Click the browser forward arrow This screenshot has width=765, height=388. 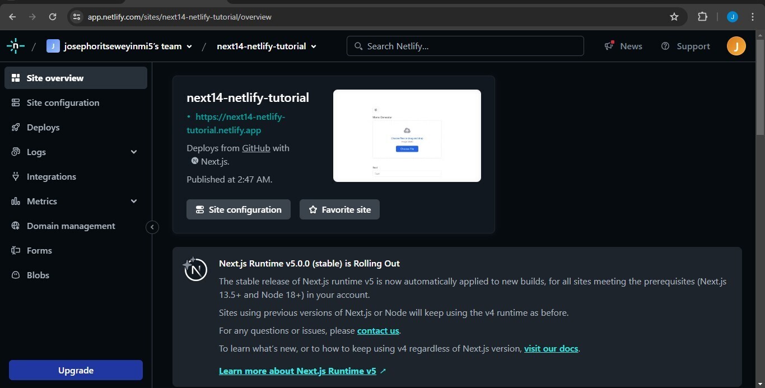pos(32,17)
